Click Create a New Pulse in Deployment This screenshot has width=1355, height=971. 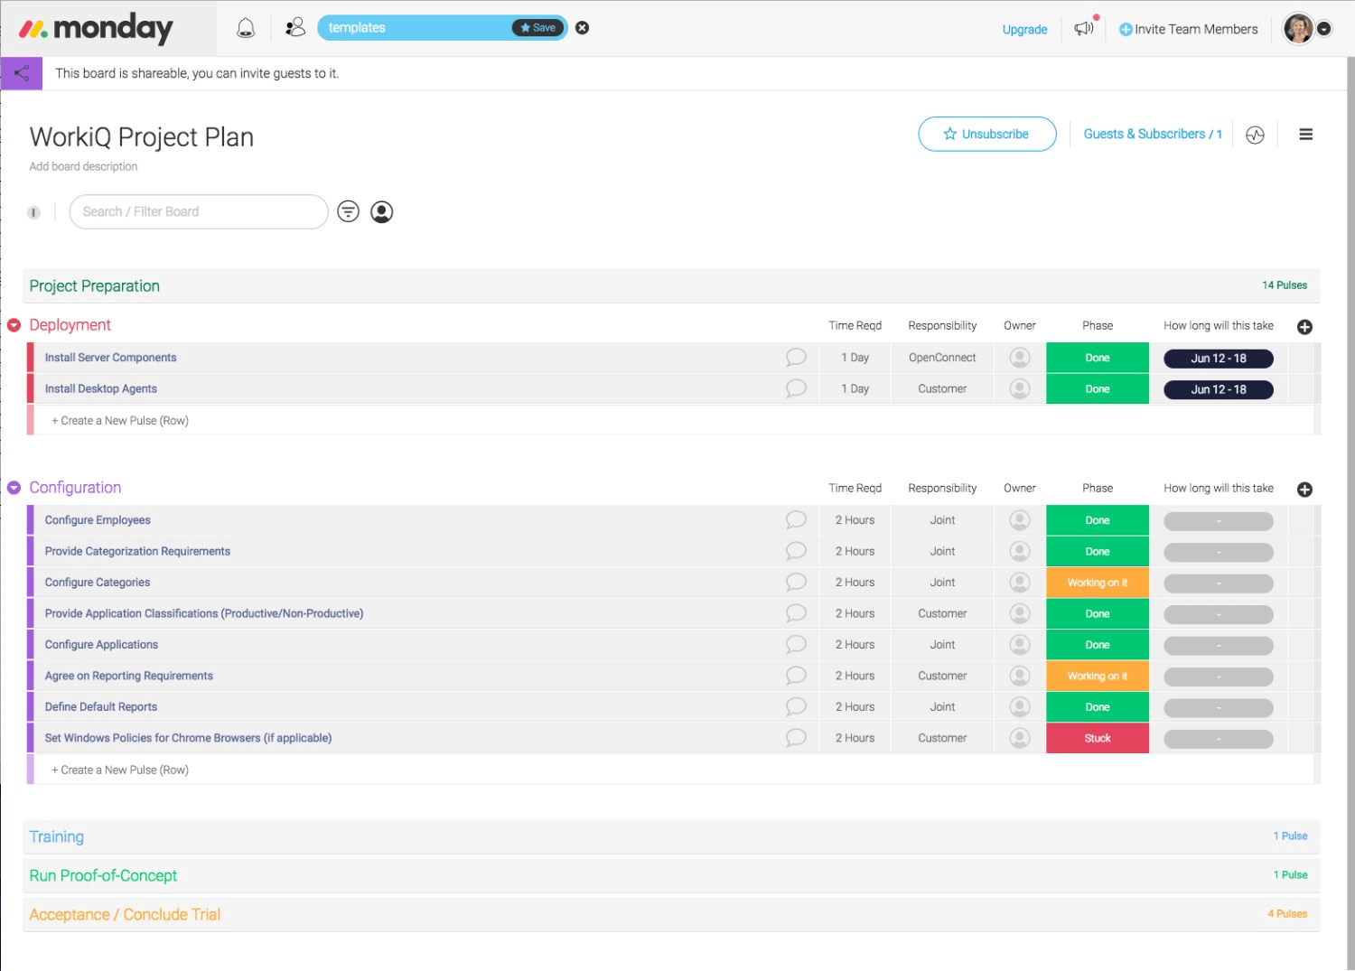(x=120, y=421)
